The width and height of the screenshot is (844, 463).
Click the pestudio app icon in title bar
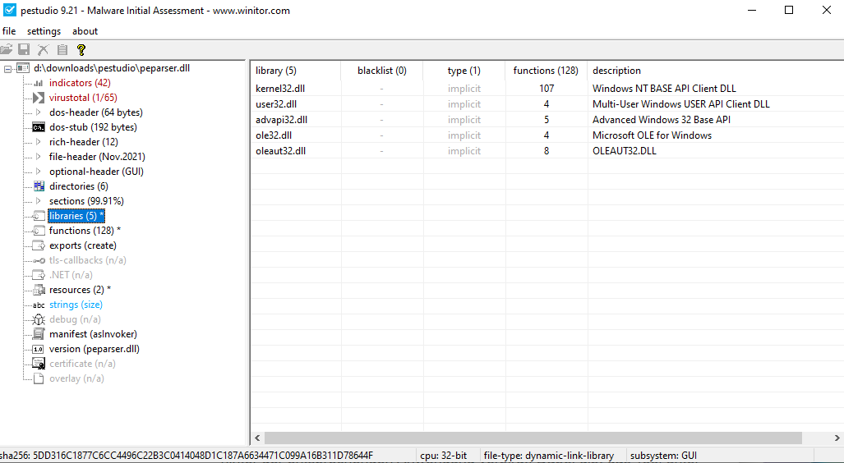(x=10, y=10)
